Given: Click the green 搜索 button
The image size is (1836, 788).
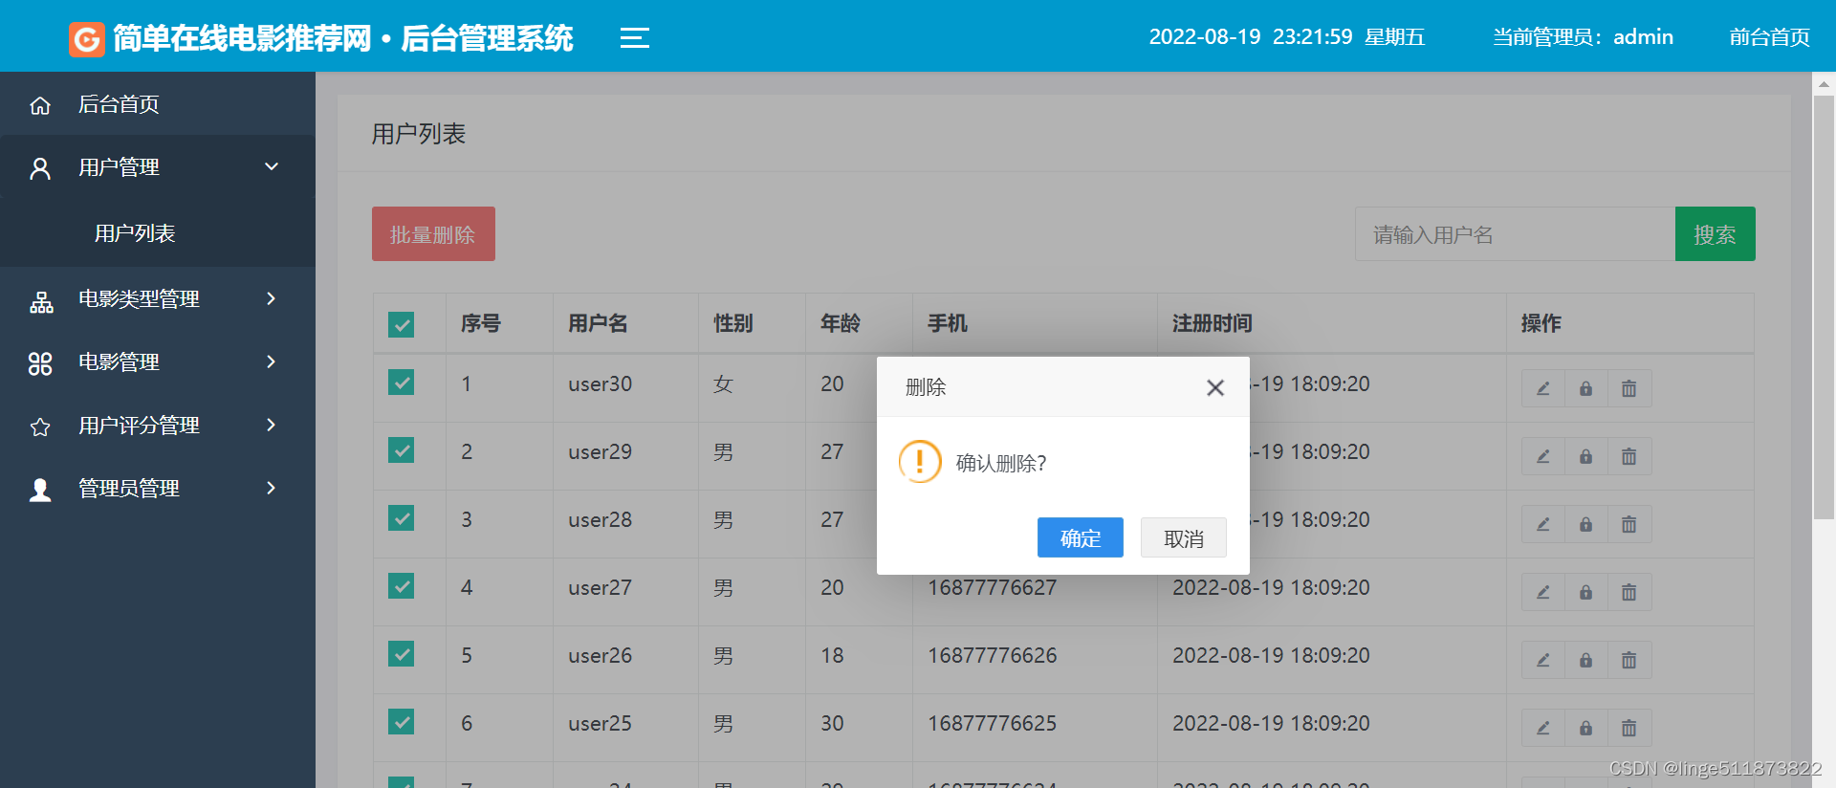Looking at the screenshot, I should (x=1716, y=234).
